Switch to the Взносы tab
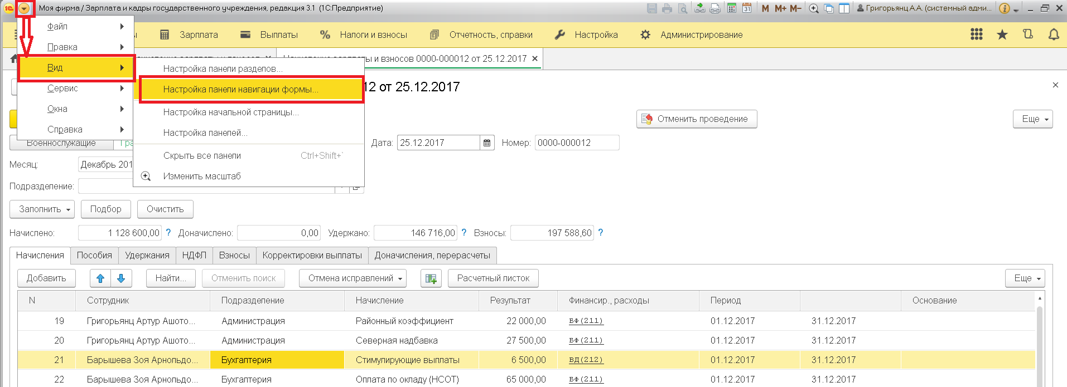 coord(234,255)
